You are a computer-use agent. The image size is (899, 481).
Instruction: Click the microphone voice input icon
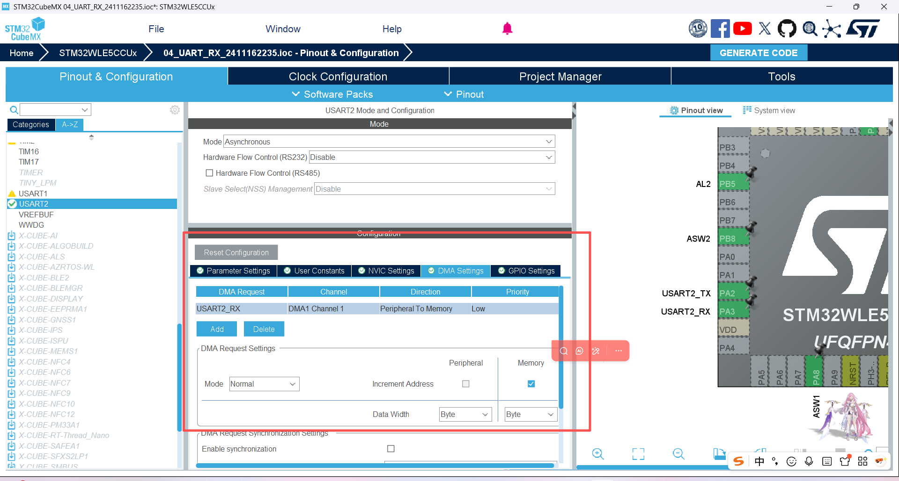point(809,461)
